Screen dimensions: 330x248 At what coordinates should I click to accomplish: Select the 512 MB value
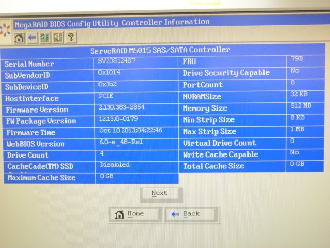click(x=301, y=105)
